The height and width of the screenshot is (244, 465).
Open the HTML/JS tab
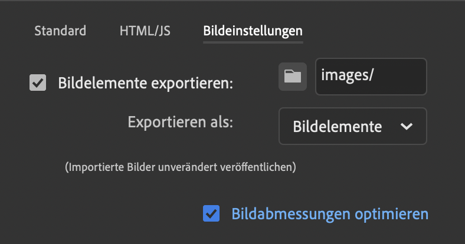[145, 31]
